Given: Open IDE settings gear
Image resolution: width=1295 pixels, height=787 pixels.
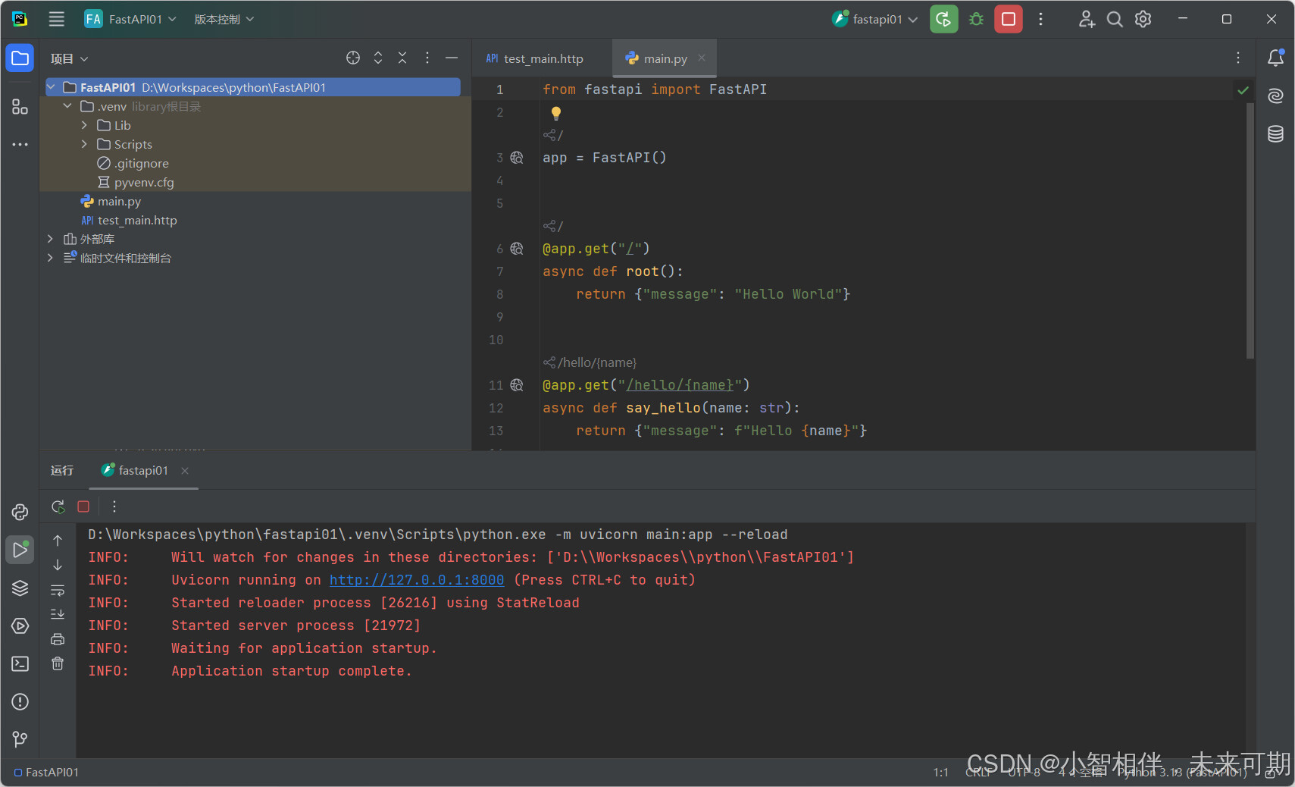Looking at the screenshot, I should coord(1143,19).
